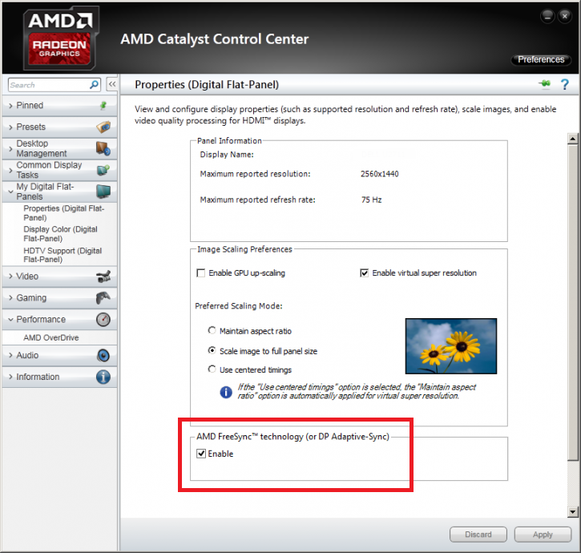This screenshot has width=581, height=553.
Task: Select Maintain aspect ratio option
Action: 212,330
